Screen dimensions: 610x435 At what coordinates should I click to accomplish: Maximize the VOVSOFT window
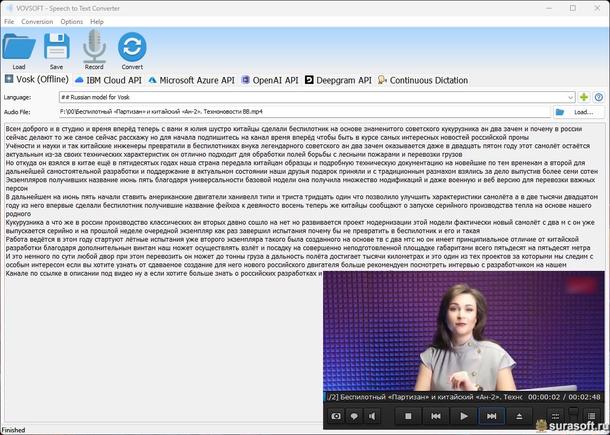click(x=573, y=8)
